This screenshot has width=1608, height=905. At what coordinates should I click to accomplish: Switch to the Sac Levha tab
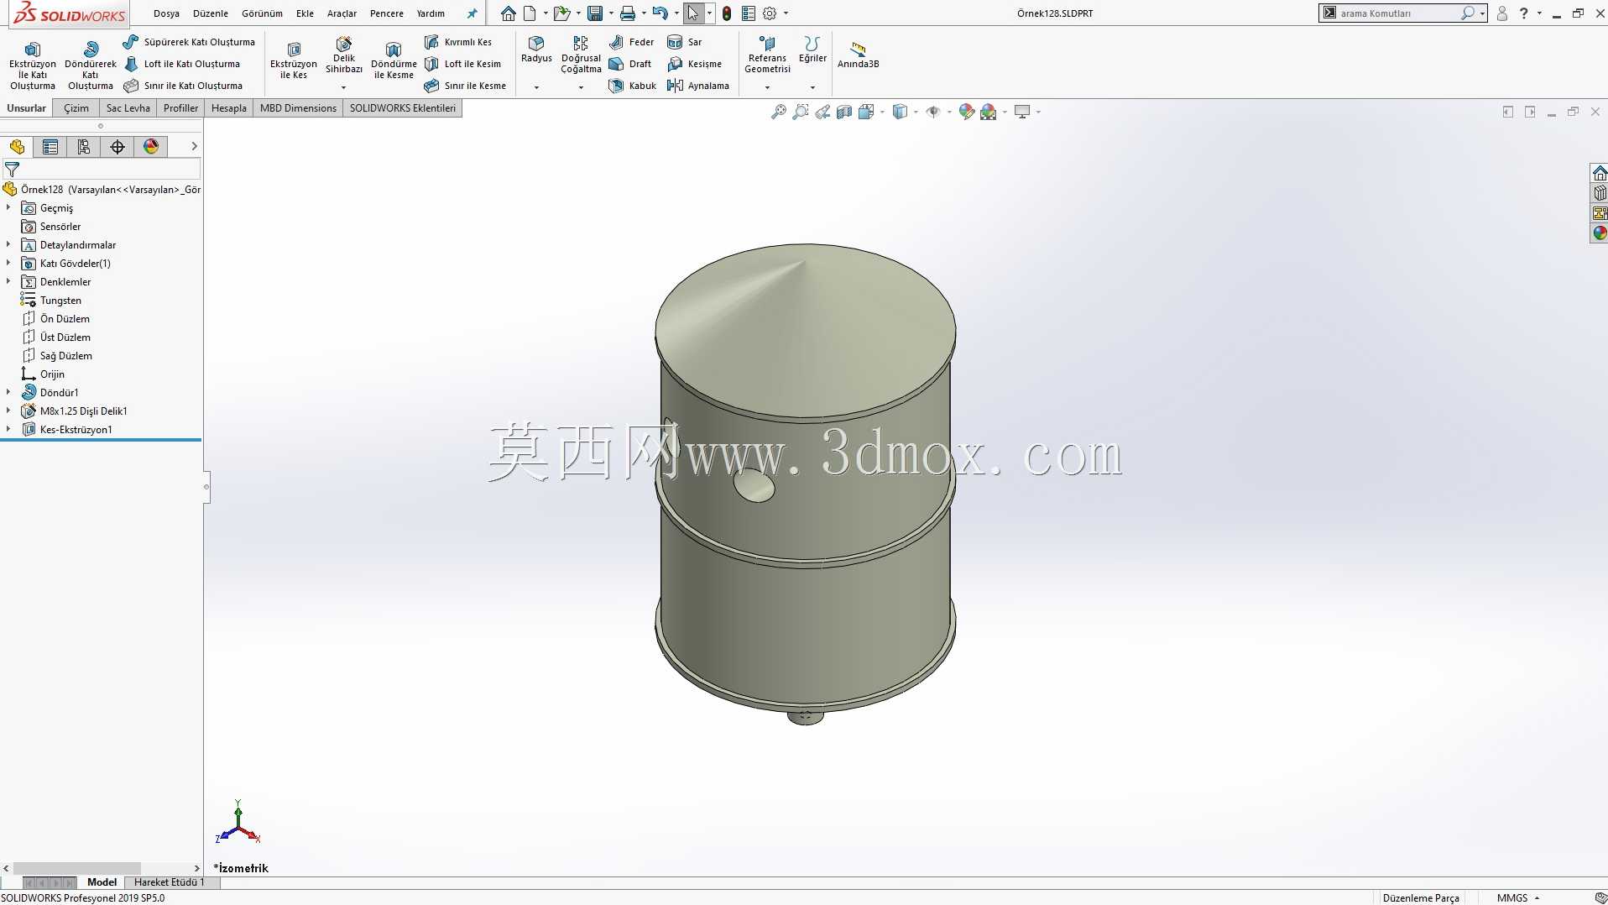[128, 108]
